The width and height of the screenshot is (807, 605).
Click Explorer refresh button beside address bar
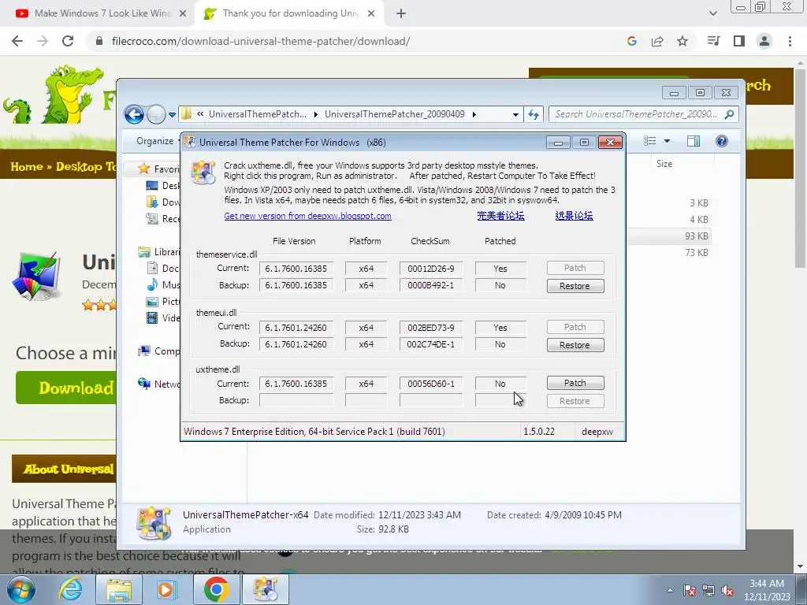point(534,115)
